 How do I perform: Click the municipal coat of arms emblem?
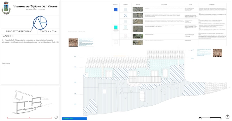[6, 8]
